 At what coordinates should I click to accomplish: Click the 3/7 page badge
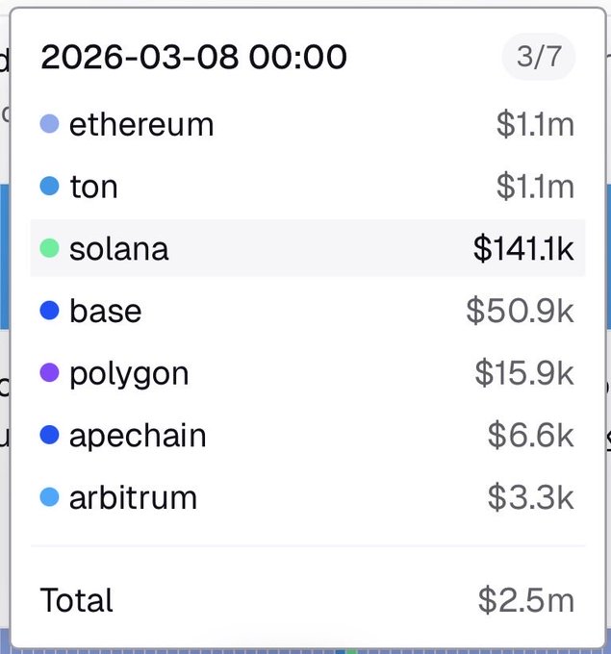[x=539, y=58]
